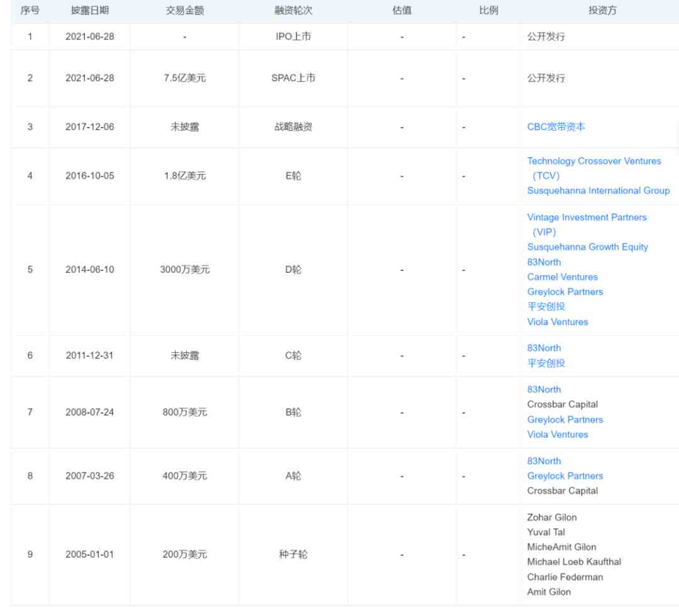Click Crossbar Capital in the A轮 row
The height and width of the screenshot is (613, 679).
(562, 491)
